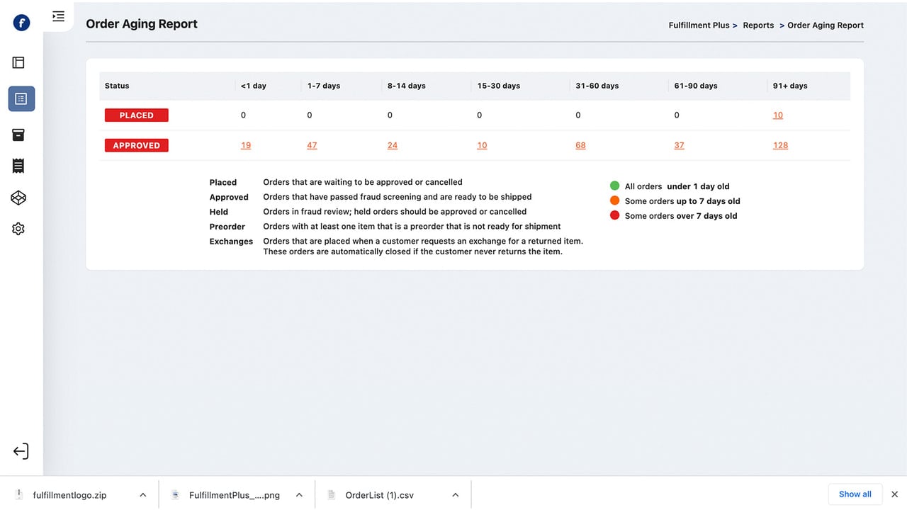Screen dimensions: 907x510
Task: Click the Placed <1 day value 0
Action: pyautogui.click(x=244, y=115)
